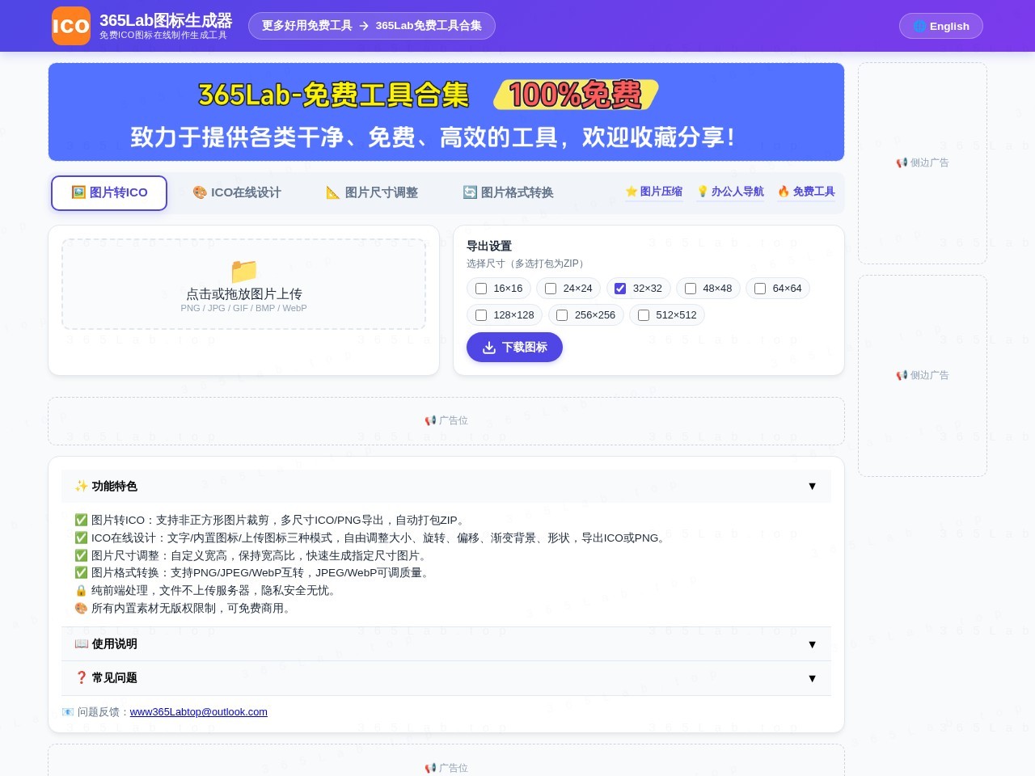Enable the 16×16 size checkbox
This screenshot has width=1035, height=776.
tap(481, 289)
